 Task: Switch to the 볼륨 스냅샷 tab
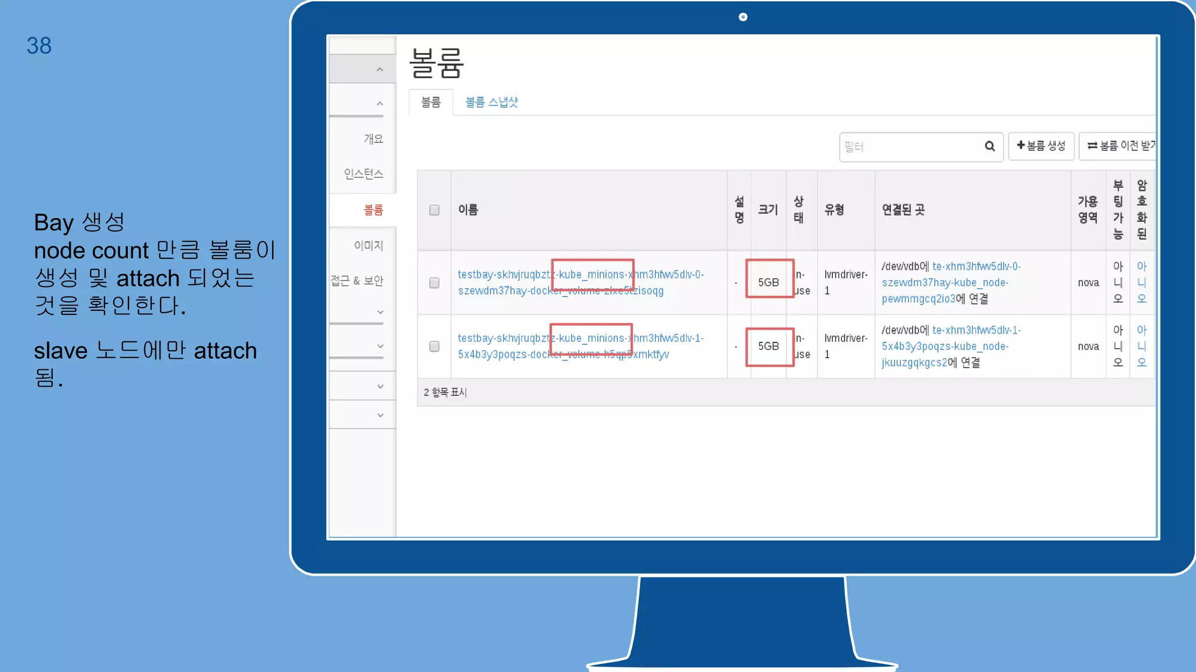[x=491, y=102]
